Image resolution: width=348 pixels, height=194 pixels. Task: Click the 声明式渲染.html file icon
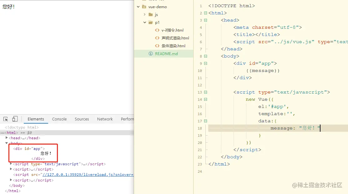click(157, 38)
